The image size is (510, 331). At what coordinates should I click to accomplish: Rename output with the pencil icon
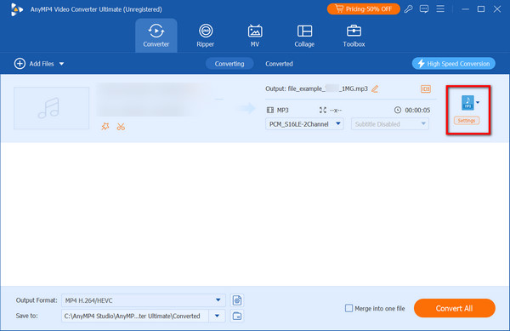tap(375, 88)
